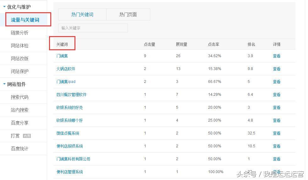Open 网站体检 in sidebar
The image size is (308, 180).
[19, 46]
